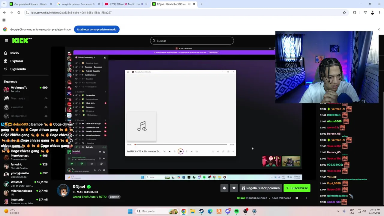Open Chrome apps grid shortcut
The image size is (384, 216).
click(x=4, y=20)
